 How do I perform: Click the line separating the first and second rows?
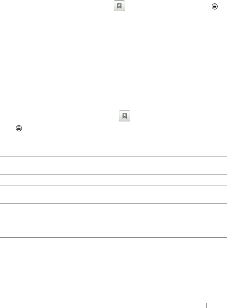[x=113, y=174]
